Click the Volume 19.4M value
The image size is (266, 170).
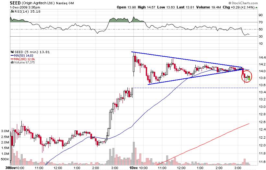point(209,7)
